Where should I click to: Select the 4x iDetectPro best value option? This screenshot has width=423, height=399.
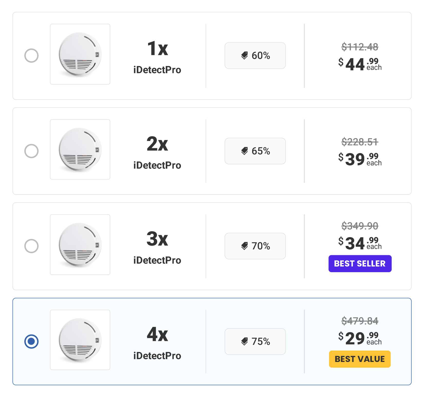coord(31,341)
